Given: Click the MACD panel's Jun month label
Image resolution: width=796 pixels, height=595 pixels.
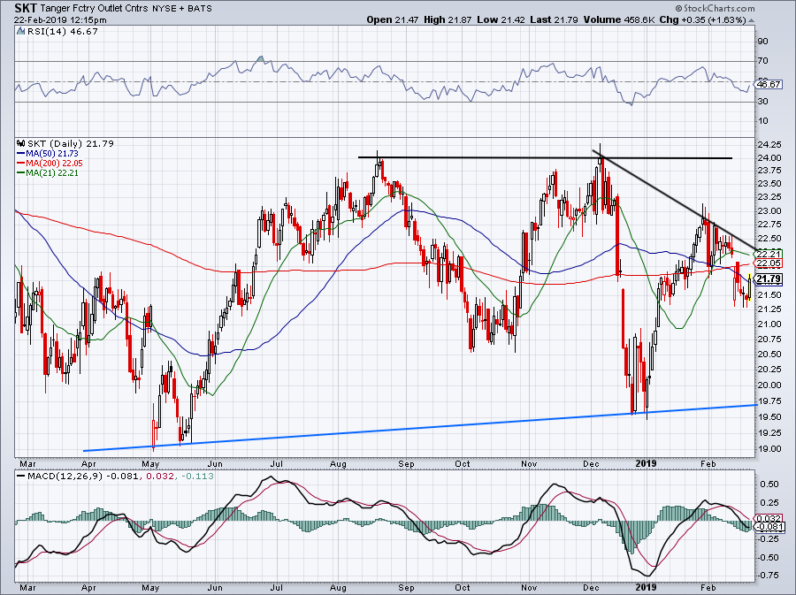Looking at the screenshot, I should [x=215, y=588].
